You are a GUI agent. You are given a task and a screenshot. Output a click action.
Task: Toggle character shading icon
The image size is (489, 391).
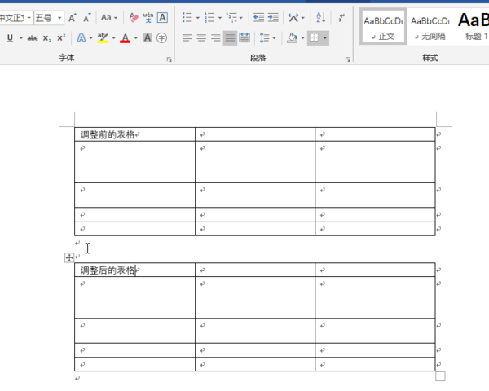[148, 38]
